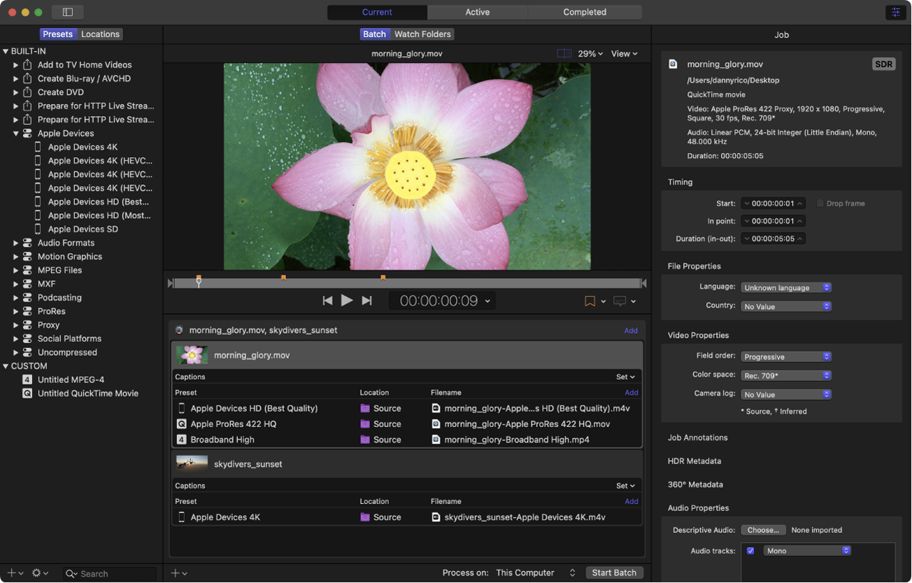Switch to the Watch Folders view
Image resolution: width=912 pixels, height=583 pixels.
pyautogui.click(x=422, y=34)
